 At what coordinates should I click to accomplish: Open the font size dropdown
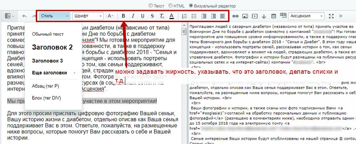tap(110, 16)
